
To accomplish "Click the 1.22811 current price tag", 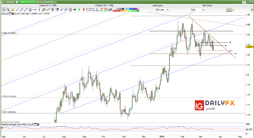I will pos(250,47).
